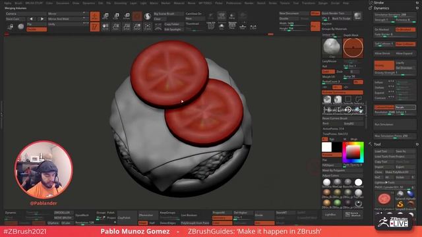The height and width of the screenshot is (237, 422).
Task: Select the Scale transform icon in toolbar
Action: [x=116, y=16]
